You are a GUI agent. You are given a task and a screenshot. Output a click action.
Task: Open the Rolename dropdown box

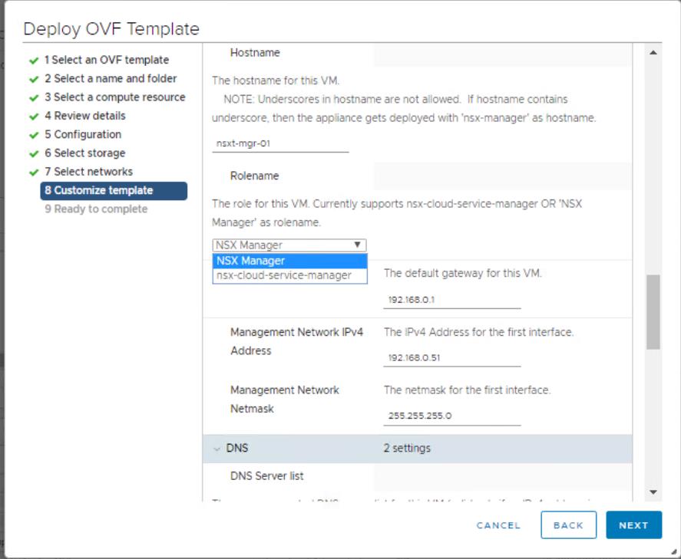pyautogui.click(x=289, y=245)
